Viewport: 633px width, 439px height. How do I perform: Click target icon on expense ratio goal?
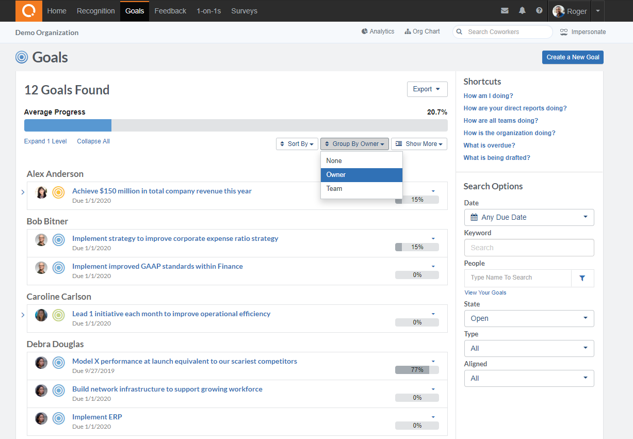pyautogui.click(x=59, y=240)
